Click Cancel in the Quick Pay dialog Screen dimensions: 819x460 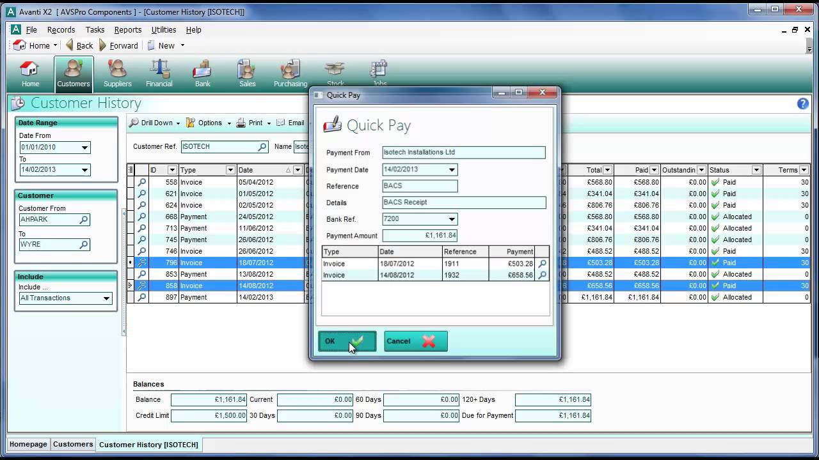(415, 341)
